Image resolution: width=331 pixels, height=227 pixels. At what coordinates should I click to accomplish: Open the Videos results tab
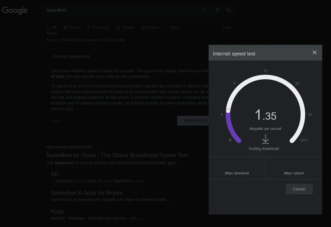coord(125,27)
